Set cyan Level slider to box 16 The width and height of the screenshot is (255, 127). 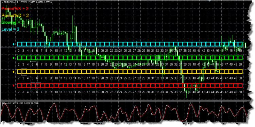[84, 44]
